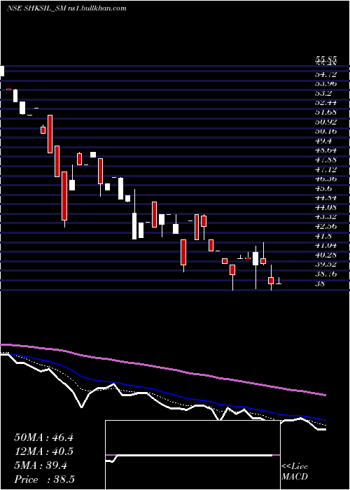This screenshot has width=350, height=490.
Task: Click the 38 price axis label
Action: [x=320, y=283]
